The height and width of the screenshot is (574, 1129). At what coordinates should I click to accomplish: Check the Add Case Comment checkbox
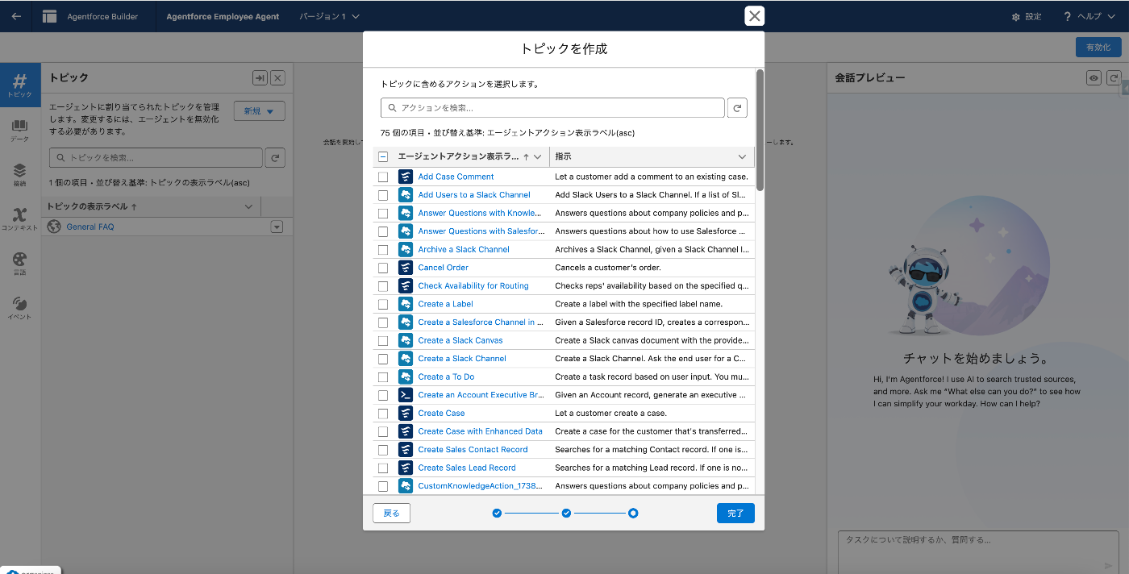tap(383, 177)
